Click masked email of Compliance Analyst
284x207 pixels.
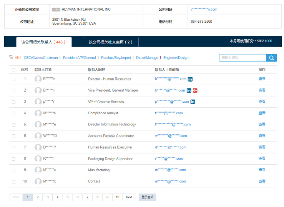[169, 113]
